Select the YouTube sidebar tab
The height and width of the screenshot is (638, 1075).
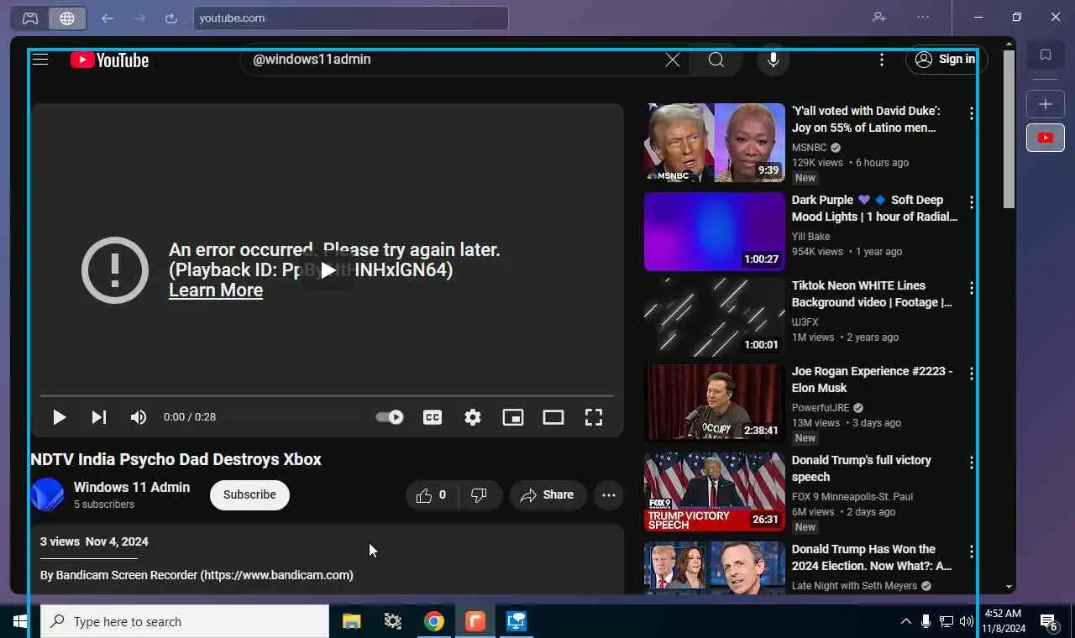[1046, 138]
